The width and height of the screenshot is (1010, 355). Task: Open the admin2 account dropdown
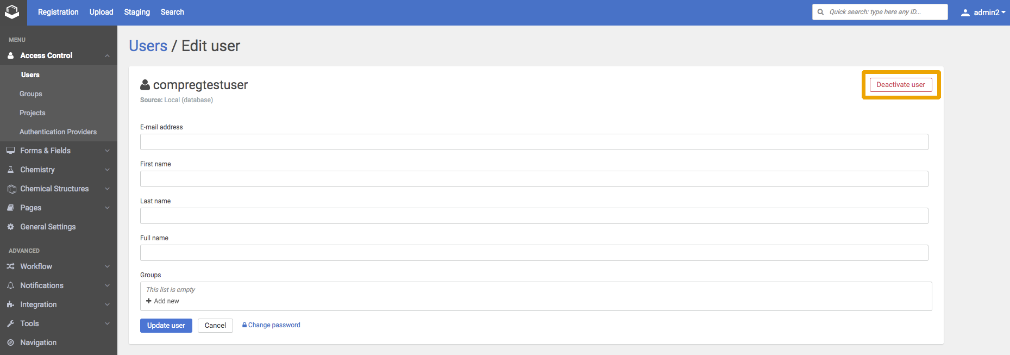(x=983, y=12)
